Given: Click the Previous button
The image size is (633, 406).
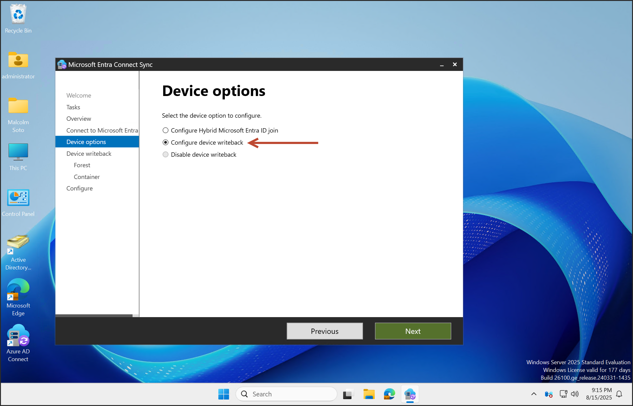Looking at the screenshot, I should pos(325,331).
